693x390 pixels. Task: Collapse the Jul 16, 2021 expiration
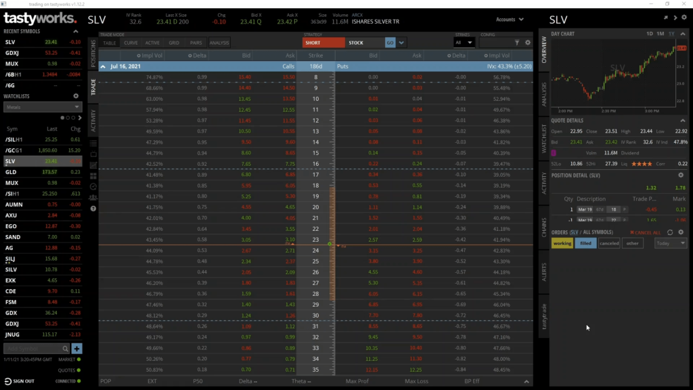coord(103,66)
